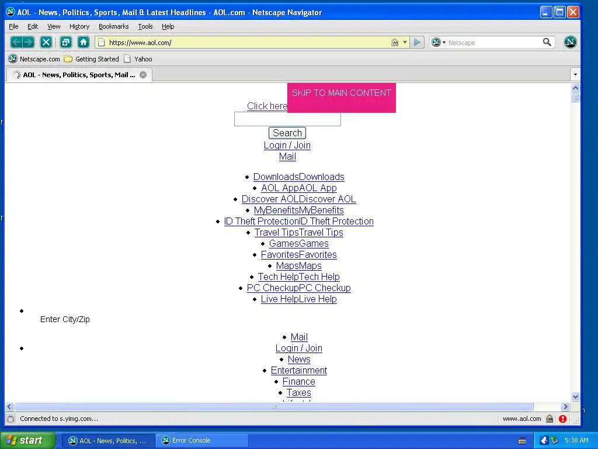Click the site security icon in address bar
The width and height of the screenshot is (598, 449).
[x=395, y=42]
